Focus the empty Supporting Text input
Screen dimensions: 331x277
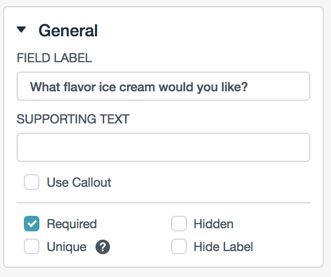pos(163,147)
